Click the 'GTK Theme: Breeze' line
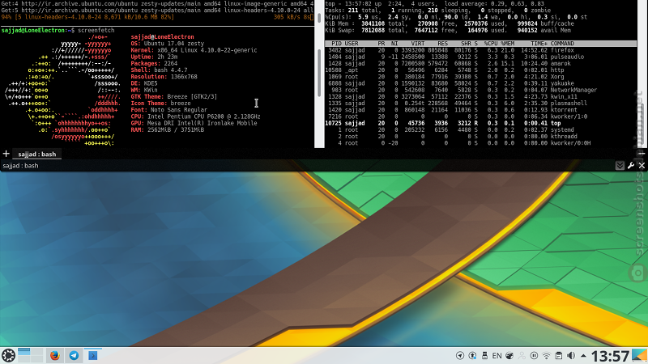This screenshot has width=648, height=364. pyautogui.click(x=174, y=96)
